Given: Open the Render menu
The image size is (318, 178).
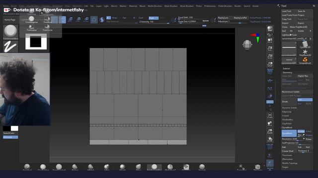Looking at the screenshot, I should click(x=238, y=6).
